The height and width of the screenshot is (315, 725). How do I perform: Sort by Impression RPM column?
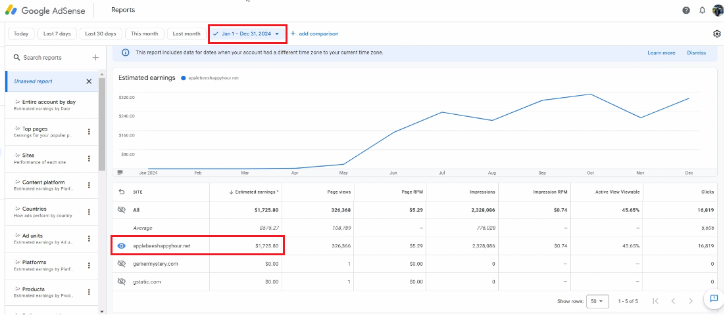(x=550, y=192)
